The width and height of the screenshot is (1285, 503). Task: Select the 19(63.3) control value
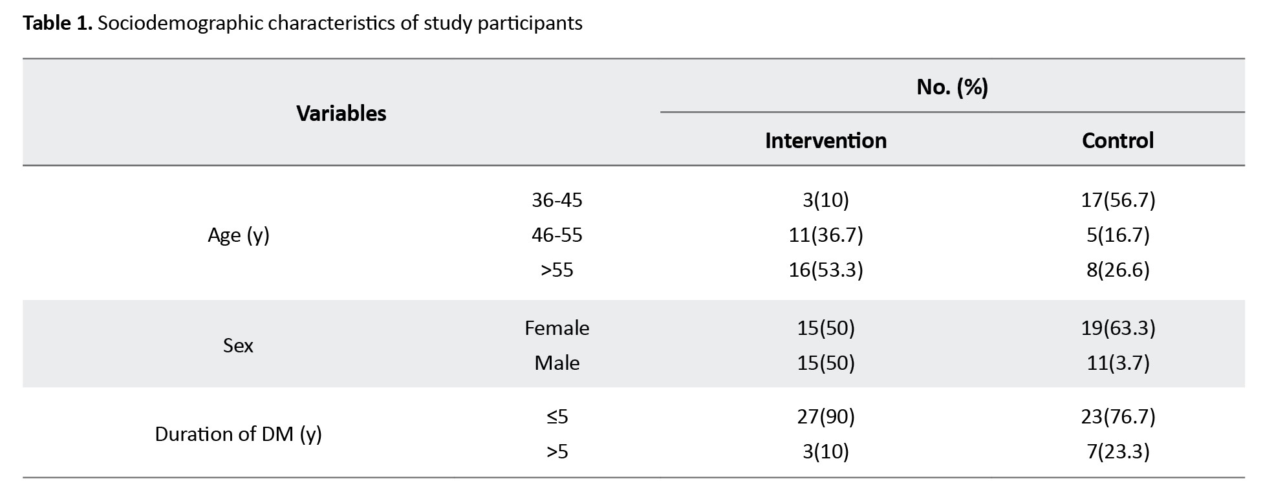1118,328
